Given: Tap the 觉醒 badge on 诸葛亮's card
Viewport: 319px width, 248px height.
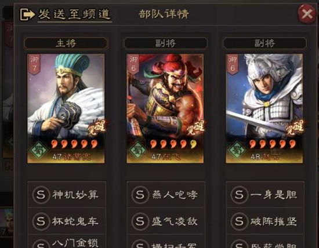Looking at the screenshot, I should [x=97, y=128].
